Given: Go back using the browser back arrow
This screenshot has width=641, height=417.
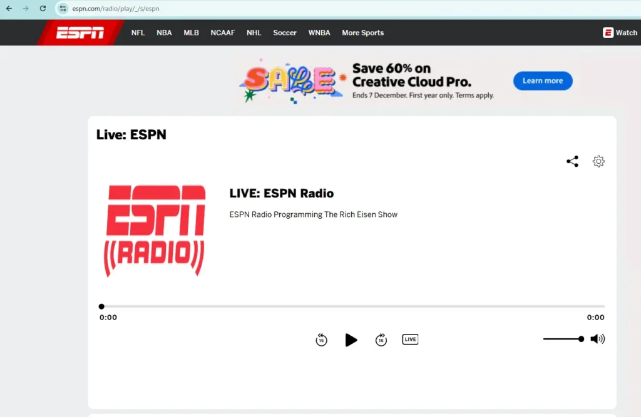Looking at the screenshot, I should pos(9,8).
